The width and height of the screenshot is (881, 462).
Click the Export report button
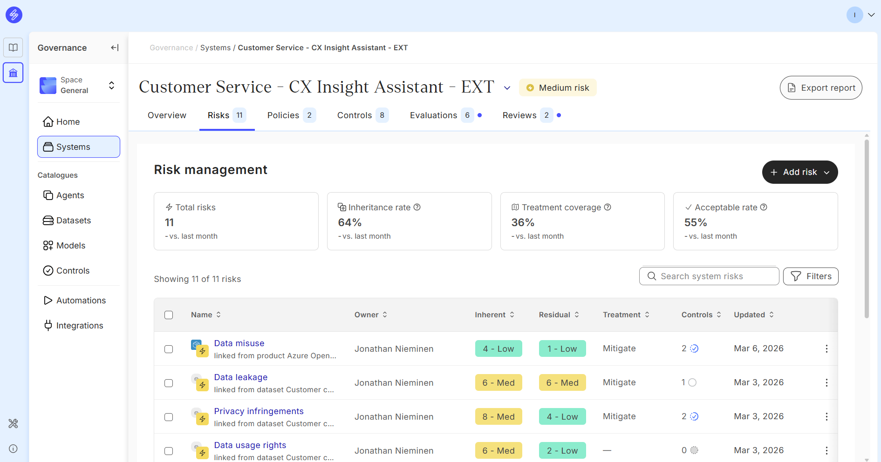[x=820, y=88]
